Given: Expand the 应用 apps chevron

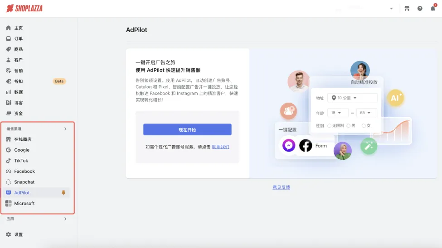Looking at the screenshot, I should tap(65, 219).
